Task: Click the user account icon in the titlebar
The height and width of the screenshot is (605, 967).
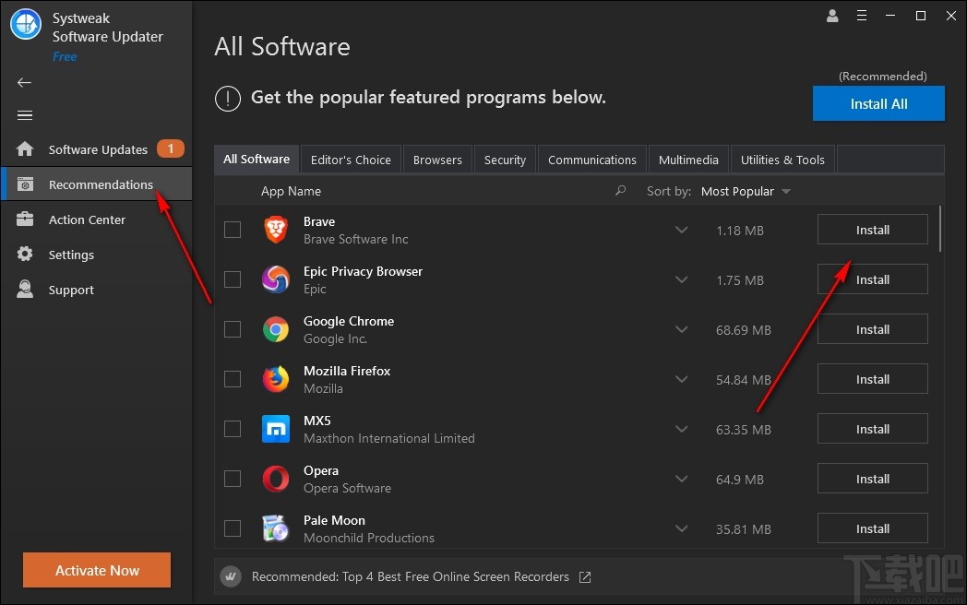Action: point(831,16)
